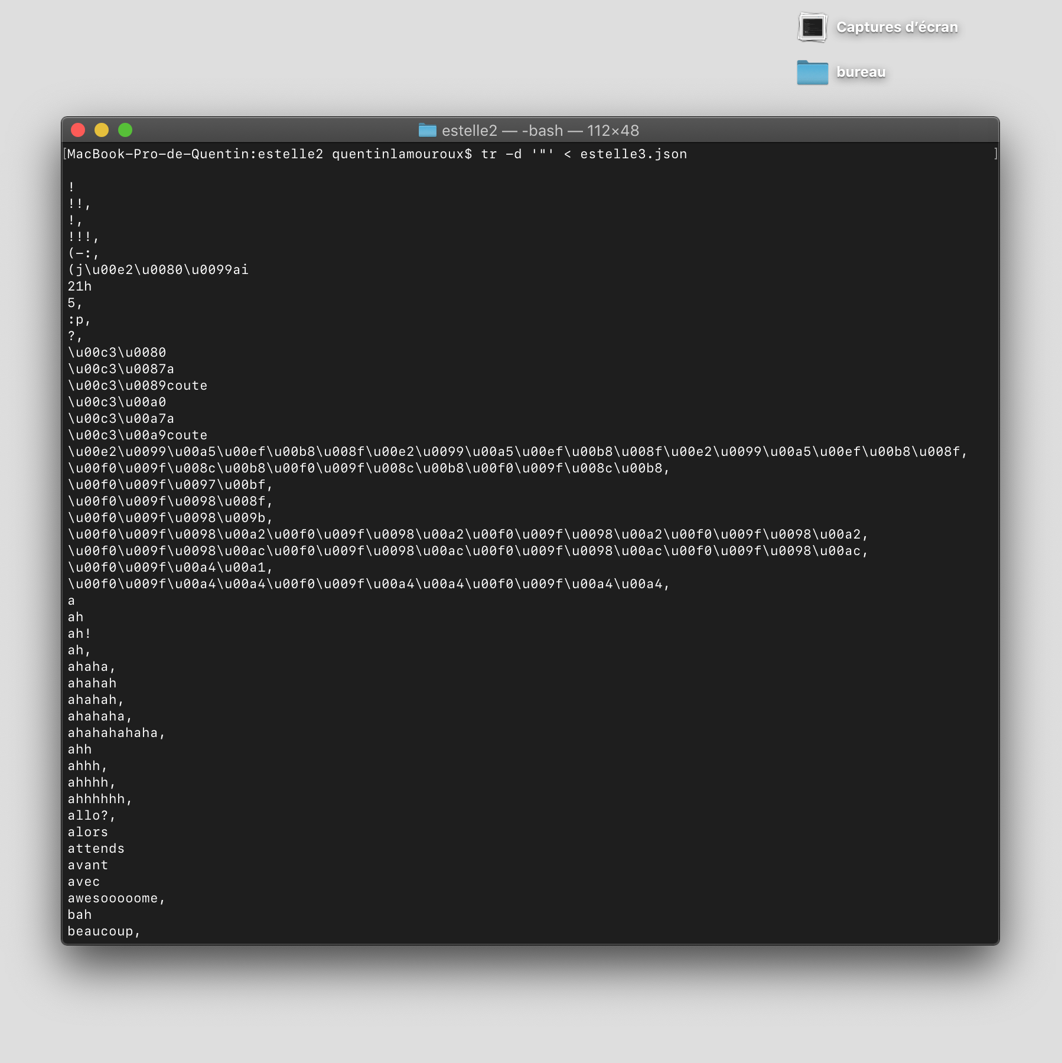Click the output line '!!!,'

tap(83, 237)
